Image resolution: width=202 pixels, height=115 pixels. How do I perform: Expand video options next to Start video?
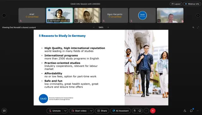coord(91,111)
